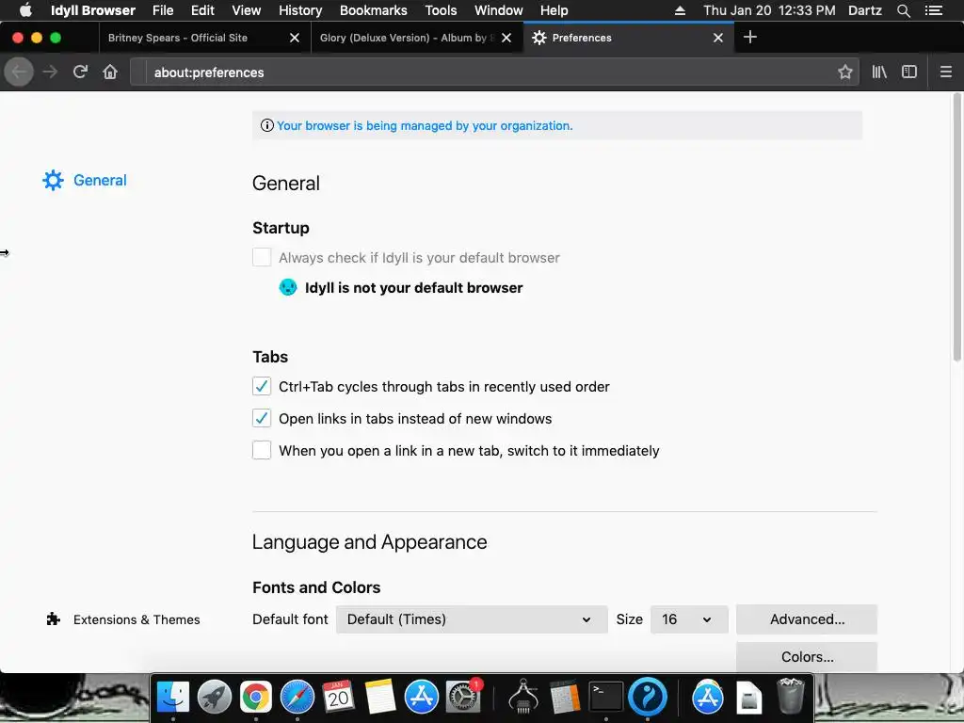Uncheck Open links in tabs instead of windows

(262, 418)
